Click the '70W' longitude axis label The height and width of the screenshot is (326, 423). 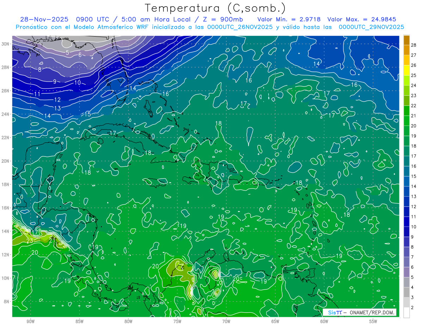coord(226,322)
